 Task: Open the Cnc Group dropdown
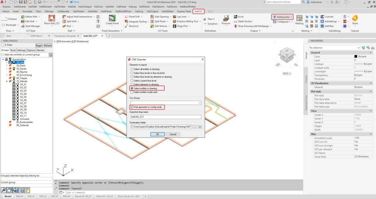tap(199, 103)
